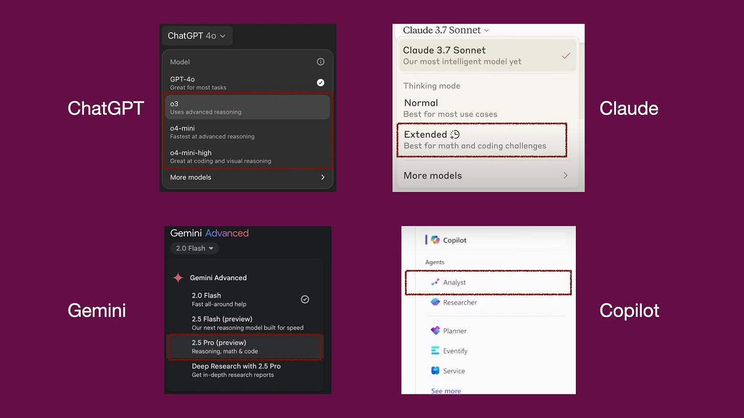
Task: Click See more link in Copilot sidebar
Action: coord(446,391)
